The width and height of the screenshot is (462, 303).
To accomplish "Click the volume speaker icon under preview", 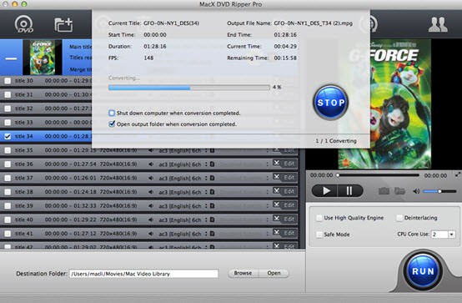I will coord(416,191).
